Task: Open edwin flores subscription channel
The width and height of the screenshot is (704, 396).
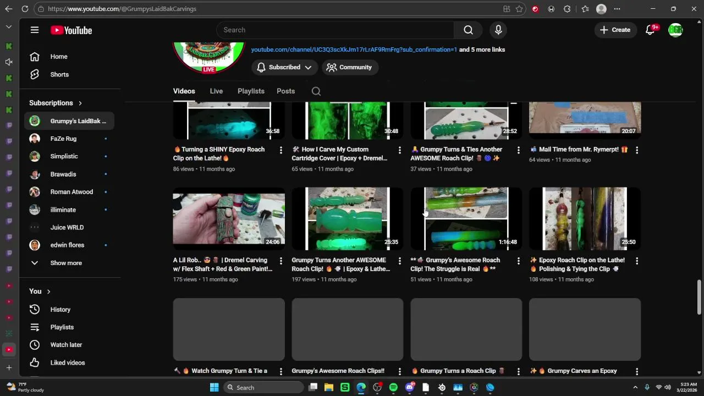Action: point(69,245)
